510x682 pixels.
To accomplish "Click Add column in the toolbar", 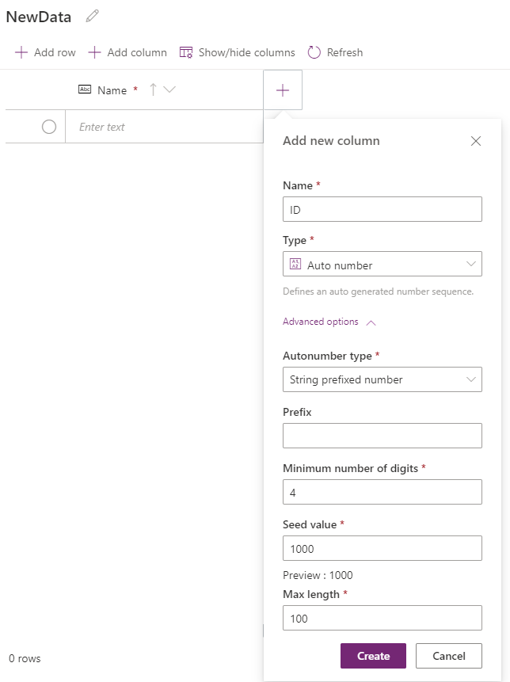I will 127,52.
